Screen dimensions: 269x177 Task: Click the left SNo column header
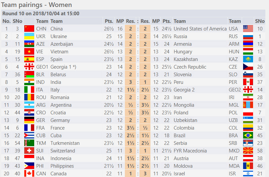tap(18, 21)
